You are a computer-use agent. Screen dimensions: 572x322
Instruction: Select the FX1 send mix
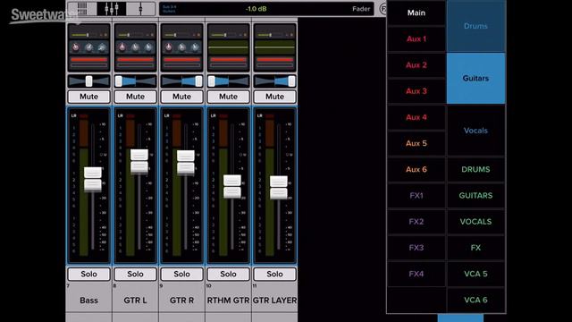(416, 196)
